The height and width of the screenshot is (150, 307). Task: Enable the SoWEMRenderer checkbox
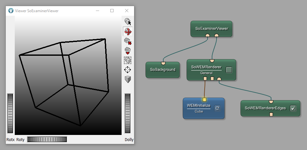(229, 70)
